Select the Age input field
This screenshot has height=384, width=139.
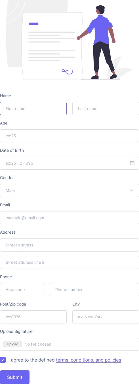69,136
